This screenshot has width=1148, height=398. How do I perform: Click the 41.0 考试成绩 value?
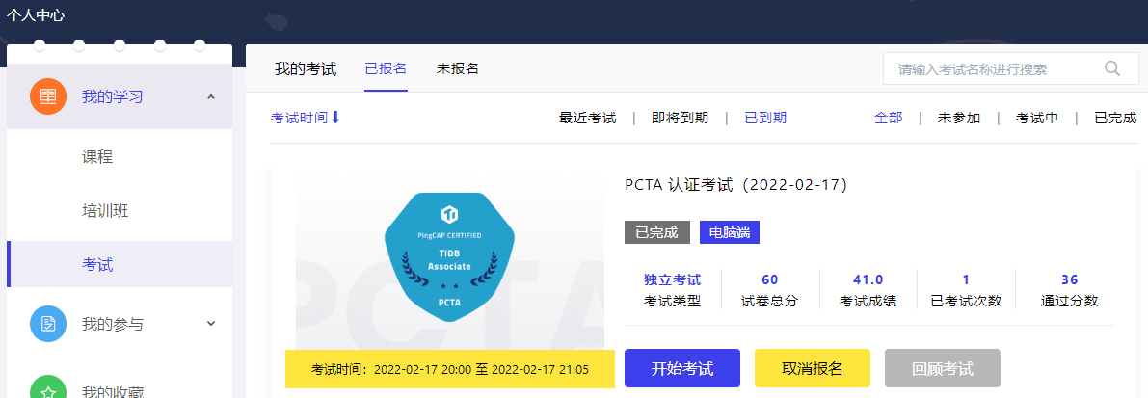(x=868, y=279)
